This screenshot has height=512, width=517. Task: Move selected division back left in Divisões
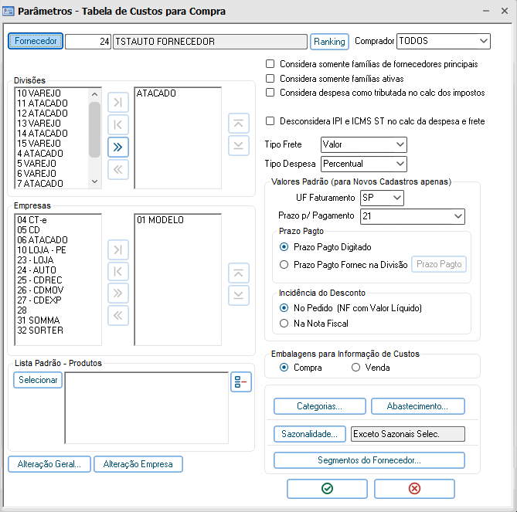tap(118, 125)
